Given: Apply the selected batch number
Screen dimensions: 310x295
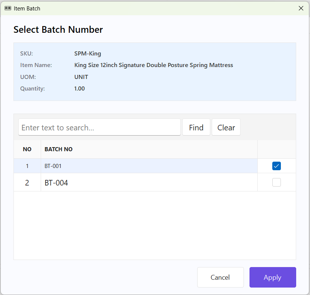Looking at the screenshot, I should click(273, 277).
